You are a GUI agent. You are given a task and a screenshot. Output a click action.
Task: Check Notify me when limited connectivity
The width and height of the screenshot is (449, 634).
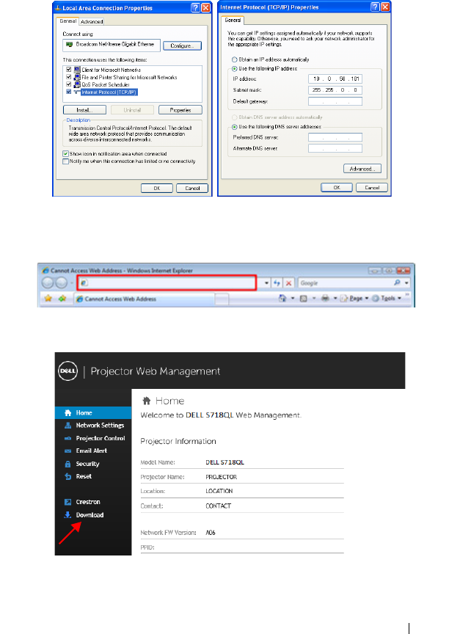click(x=65, y=161)
